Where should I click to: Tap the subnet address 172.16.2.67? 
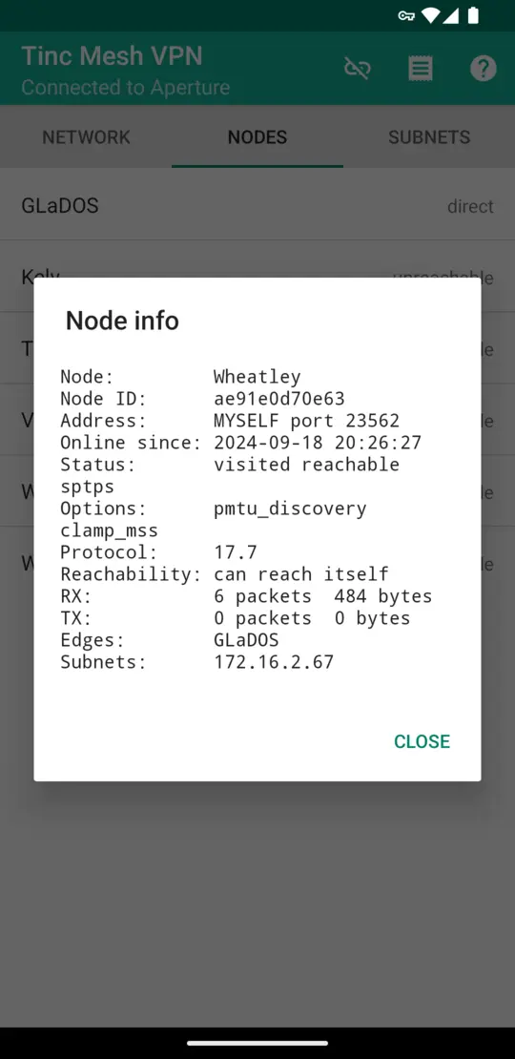pyautogui.click(x=274, y=662)
